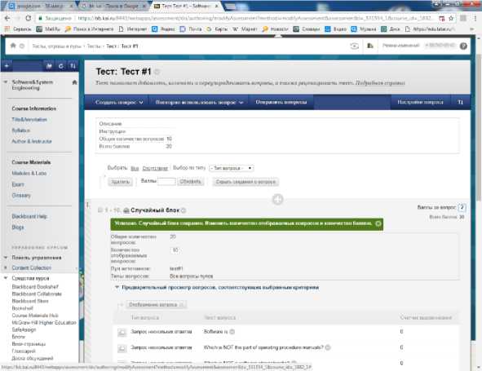Open the Создать вопрос dropdown menu
Screen dimensions: 482x371
(119, 102)
